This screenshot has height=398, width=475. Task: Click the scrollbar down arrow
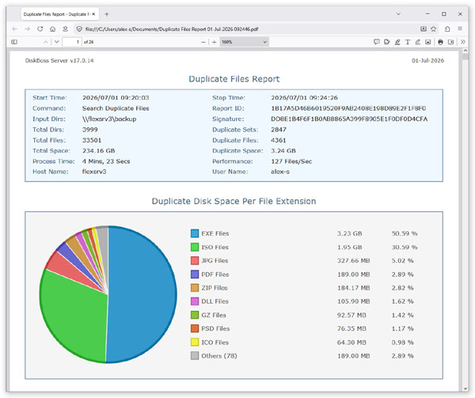click(x=465, y=389)
